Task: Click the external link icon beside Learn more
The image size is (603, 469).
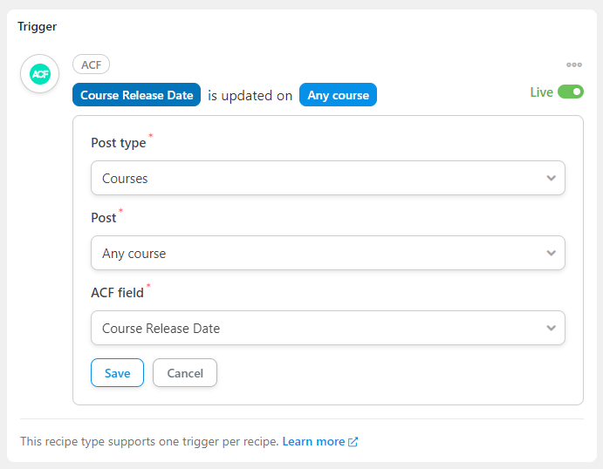Action: pos(353,442)
